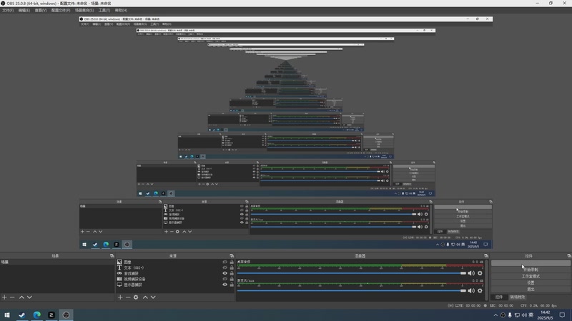This screenshot has height=321, width=572.
Task: Click the 开始录制 button
Action: click(531, 270)
